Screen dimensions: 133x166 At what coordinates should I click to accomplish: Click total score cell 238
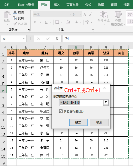106,133
